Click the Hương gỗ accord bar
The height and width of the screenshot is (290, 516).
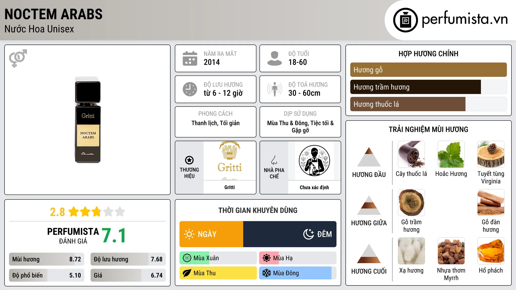pyautogui.click(x=429, y=70)
